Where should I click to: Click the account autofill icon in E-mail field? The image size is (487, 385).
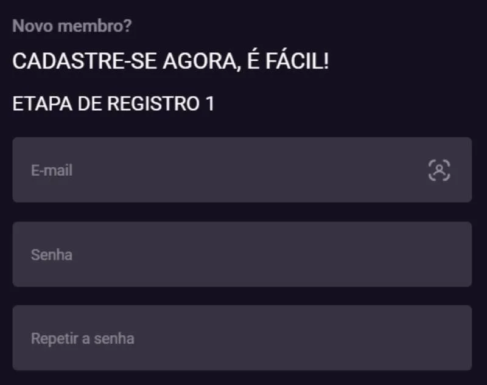click(x=440, y=170)
